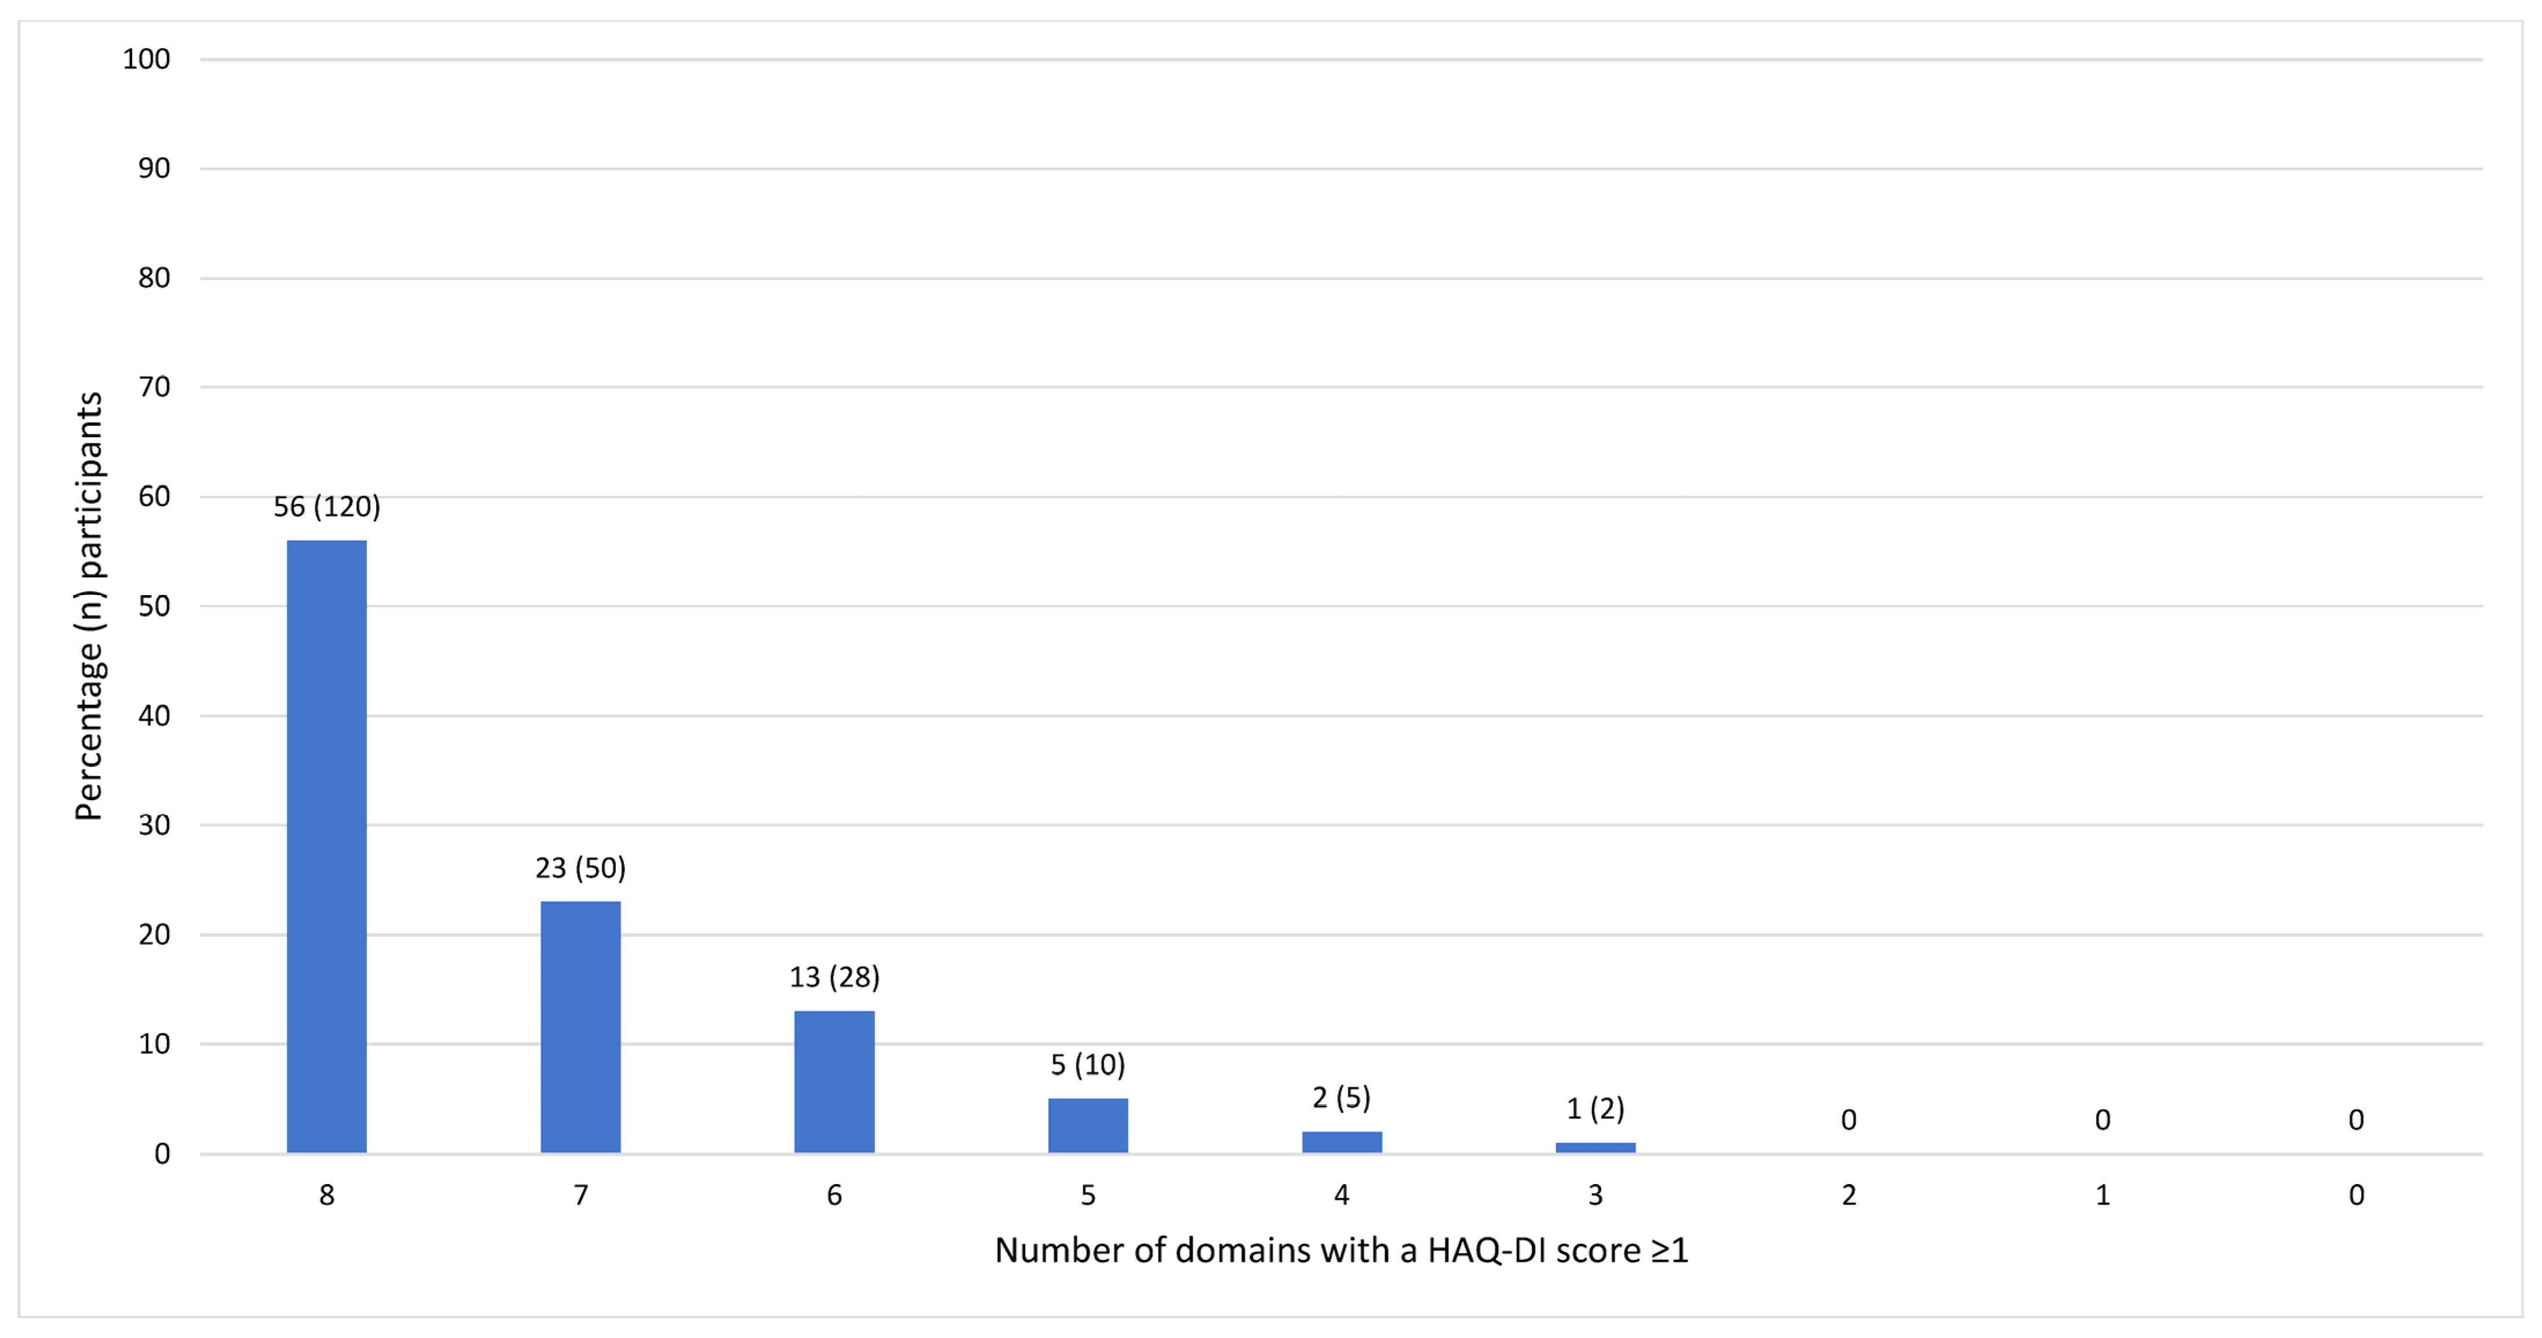Click the 100 value on the y-axis
The width and height of the screenshot is (2542, 1338).
146,59
